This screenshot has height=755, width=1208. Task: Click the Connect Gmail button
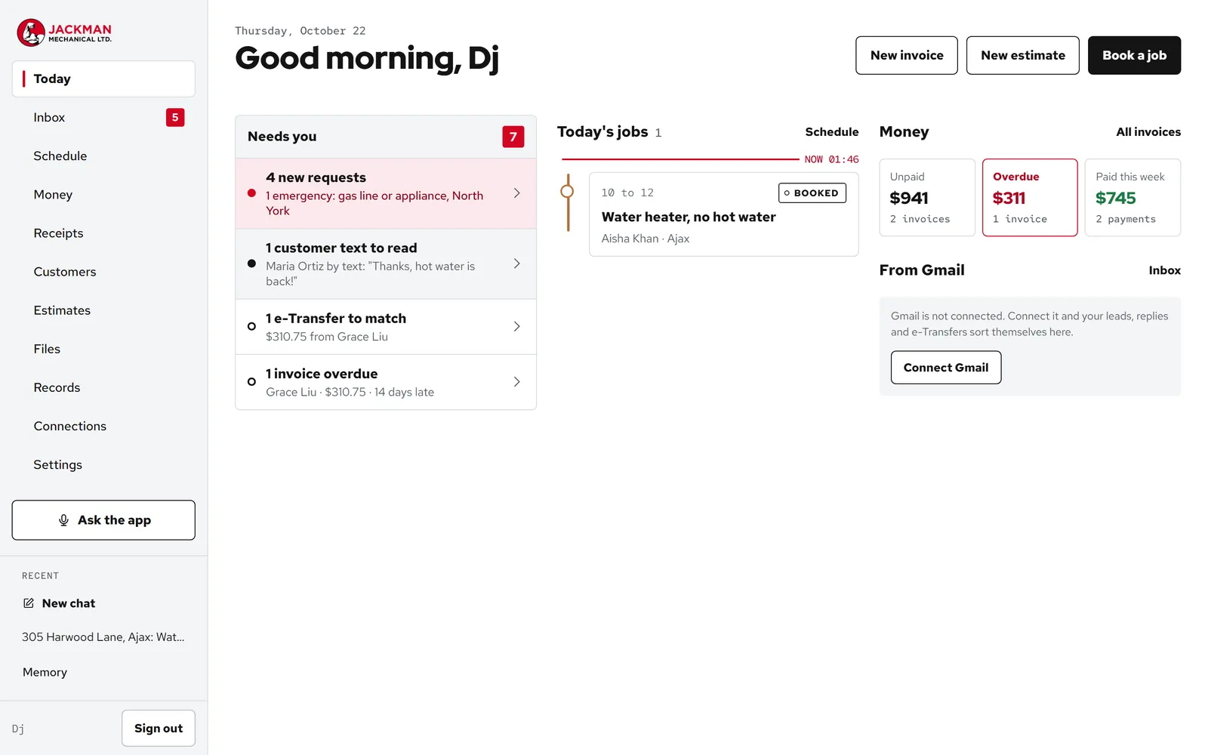(x=946, y=368)
